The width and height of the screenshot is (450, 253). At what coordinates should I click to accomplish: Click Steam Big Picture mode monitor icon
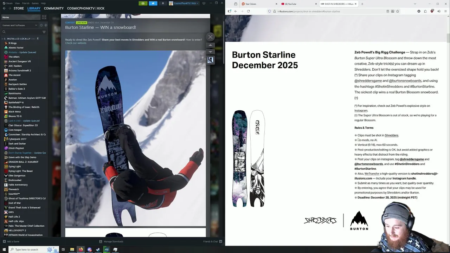[x=204, y=3]
